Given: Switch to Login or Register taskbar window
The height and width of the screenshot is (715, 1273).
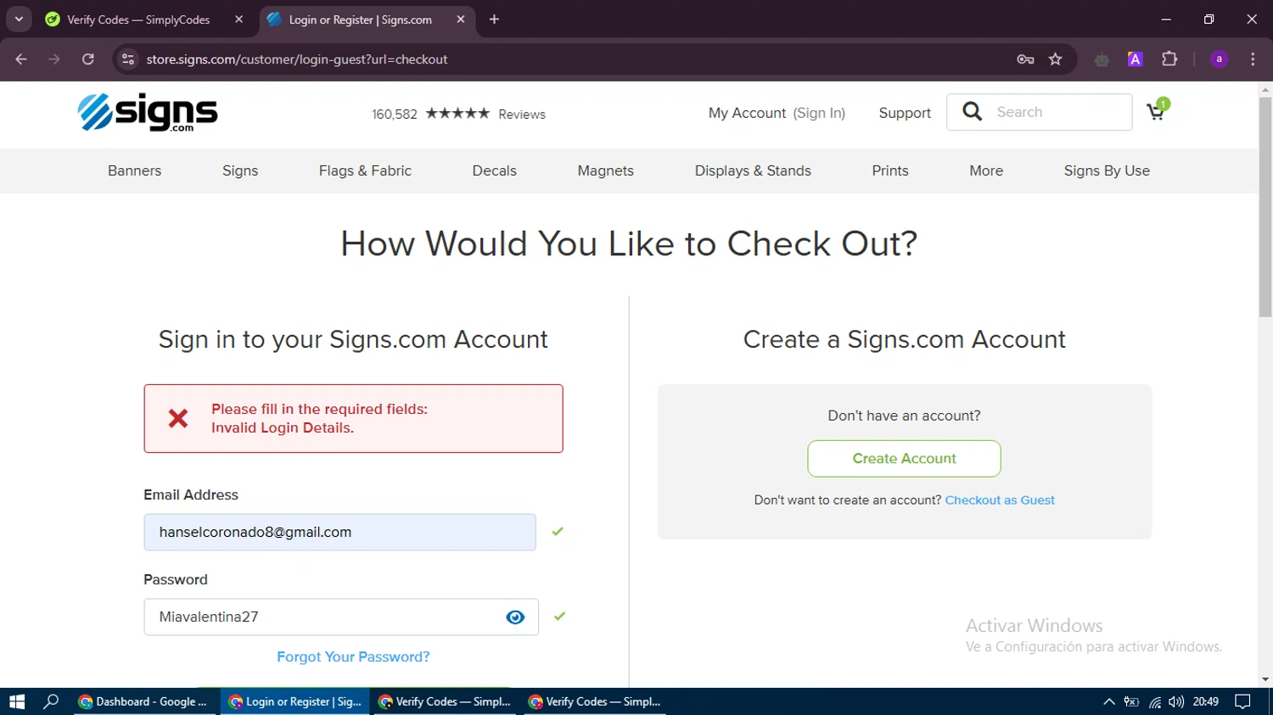Looking at the screenshot, I should point(295,701).
